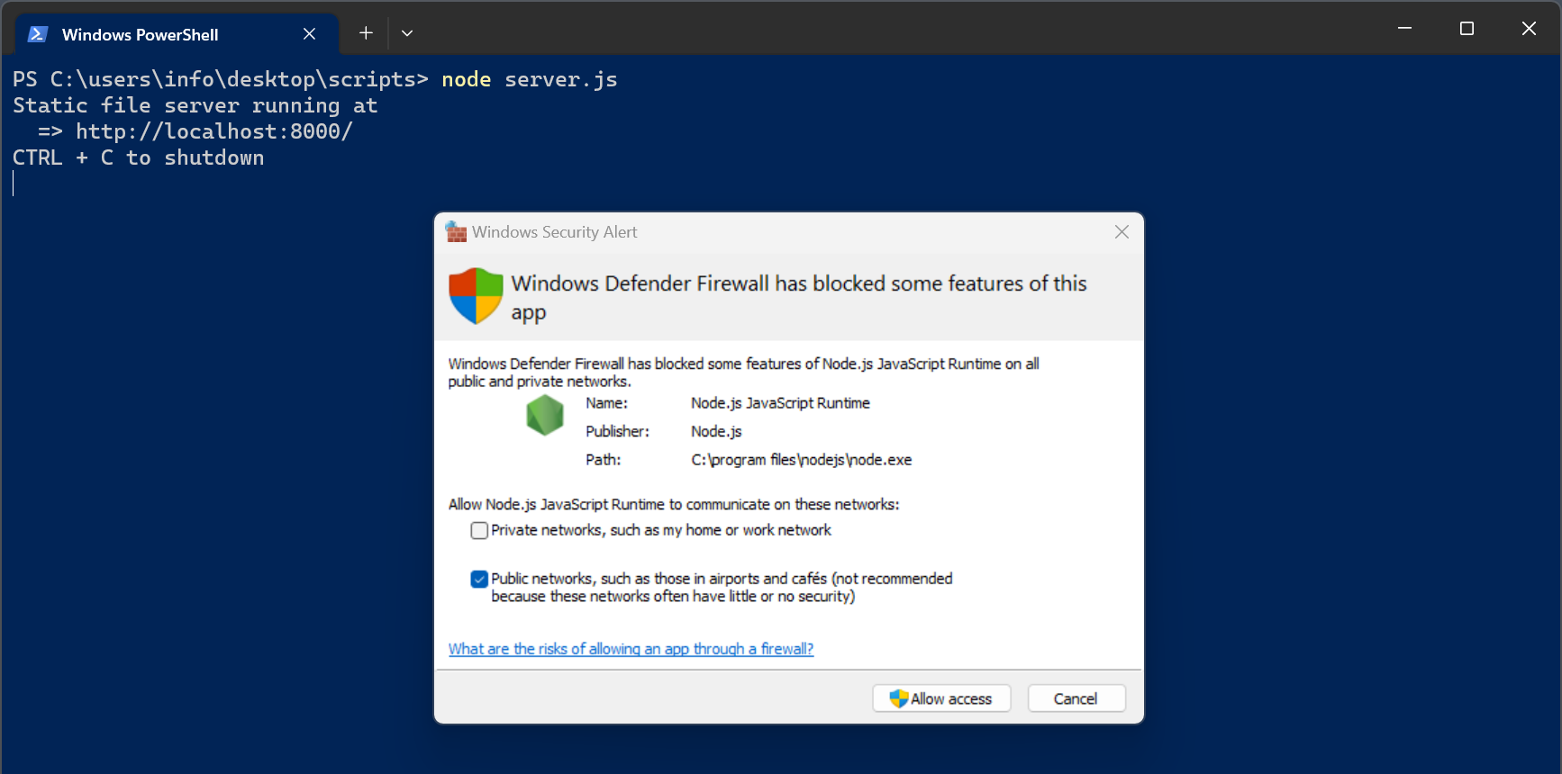Screen dimensions: 1562x774
Task: Open the new tab profile dropdown
Action: tap(407, 33)
